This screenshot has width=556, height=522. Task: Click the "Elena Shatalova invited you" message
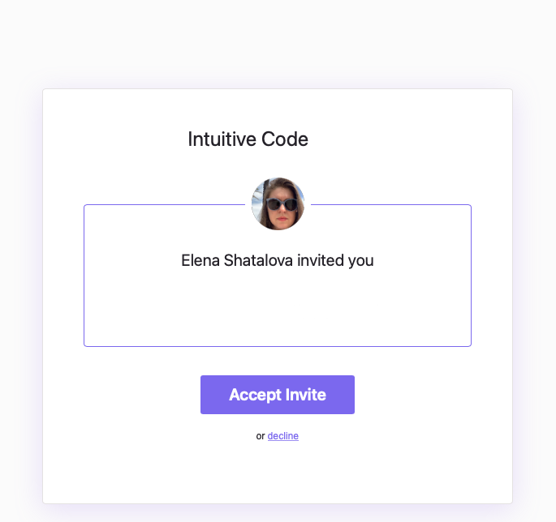pos(278,261)
